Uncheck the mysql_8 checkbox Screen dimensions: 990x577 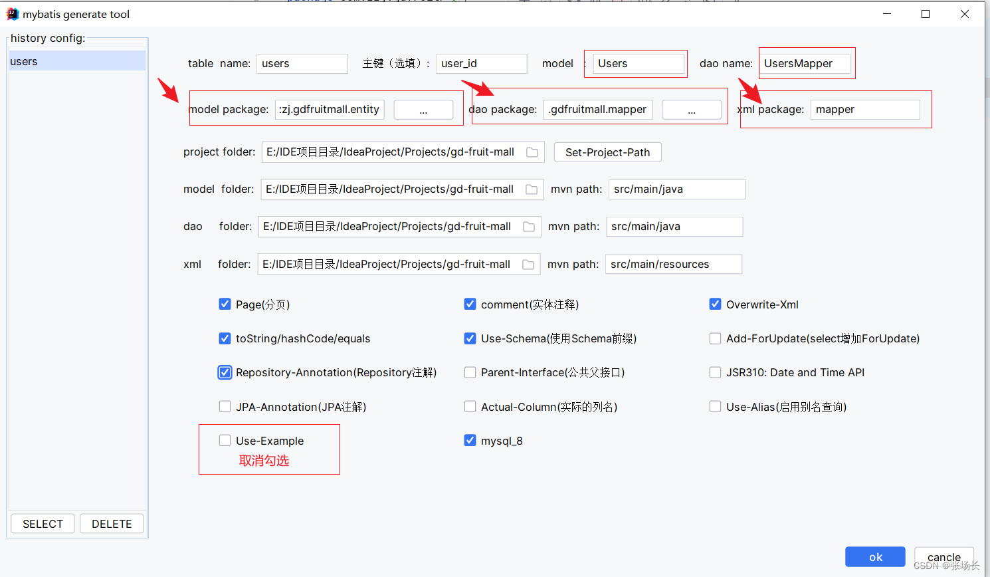coord(470,441)
